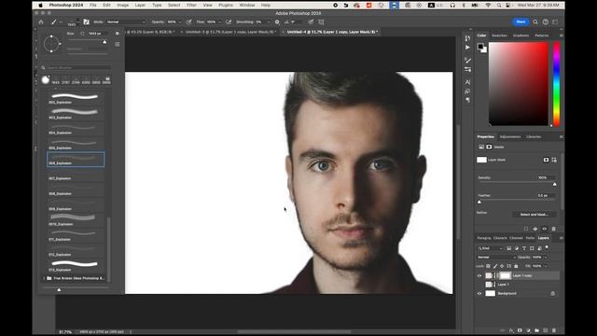This screenshot has height=336, width=597.
Task: Delete mask trash icon in Properties
Action: 553,229
